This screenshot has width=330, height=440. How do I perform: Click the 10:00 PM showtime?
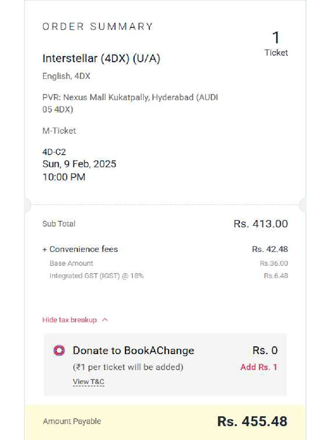(64, 177)
